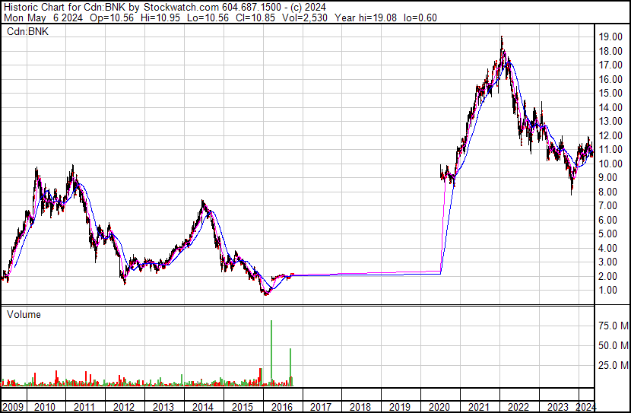The image size is (631, 413).
Task: Click the 2009 year label on timeline
Action: pos(13,407)
